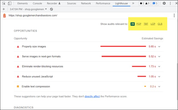Filter audits by CLS
This screenshot has width=178, height=110.
(160, 24)
